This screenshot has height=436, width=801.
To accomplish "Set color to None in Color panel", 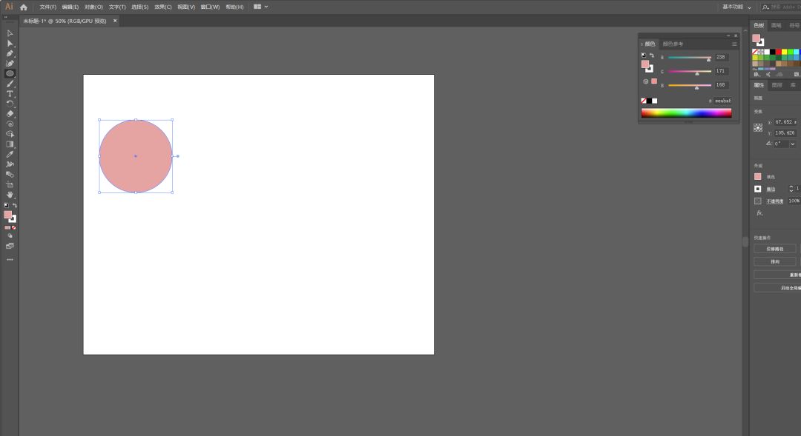I will [x=643, y=101].
